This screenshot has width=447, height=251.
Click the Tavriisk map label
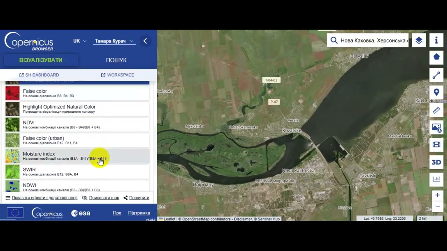pos(368,176)
